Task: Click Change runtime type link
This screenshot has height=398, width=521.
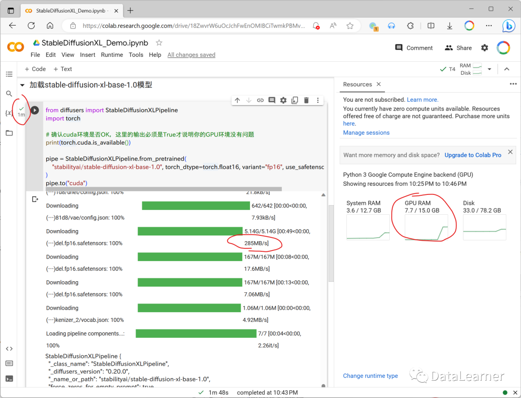Action: click(x=370, y=376)
